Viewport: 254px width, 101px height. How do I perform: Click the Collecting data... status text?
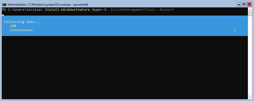point(22,22)
